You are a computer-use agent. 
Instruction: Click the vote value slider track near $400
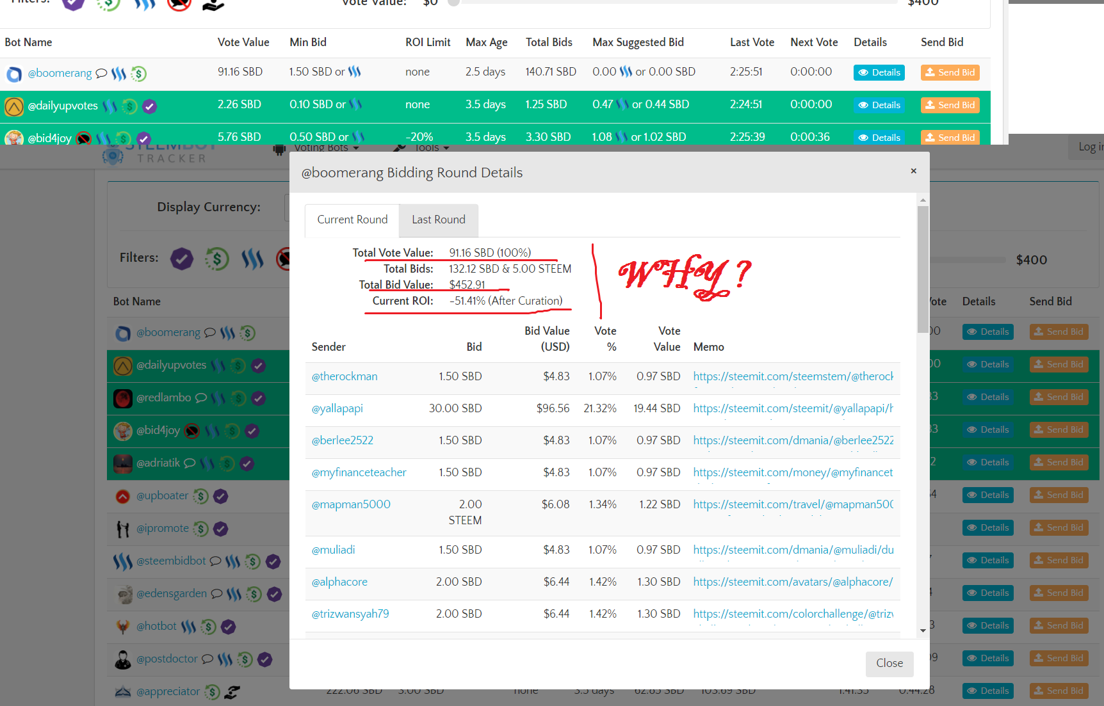[968, 260]
